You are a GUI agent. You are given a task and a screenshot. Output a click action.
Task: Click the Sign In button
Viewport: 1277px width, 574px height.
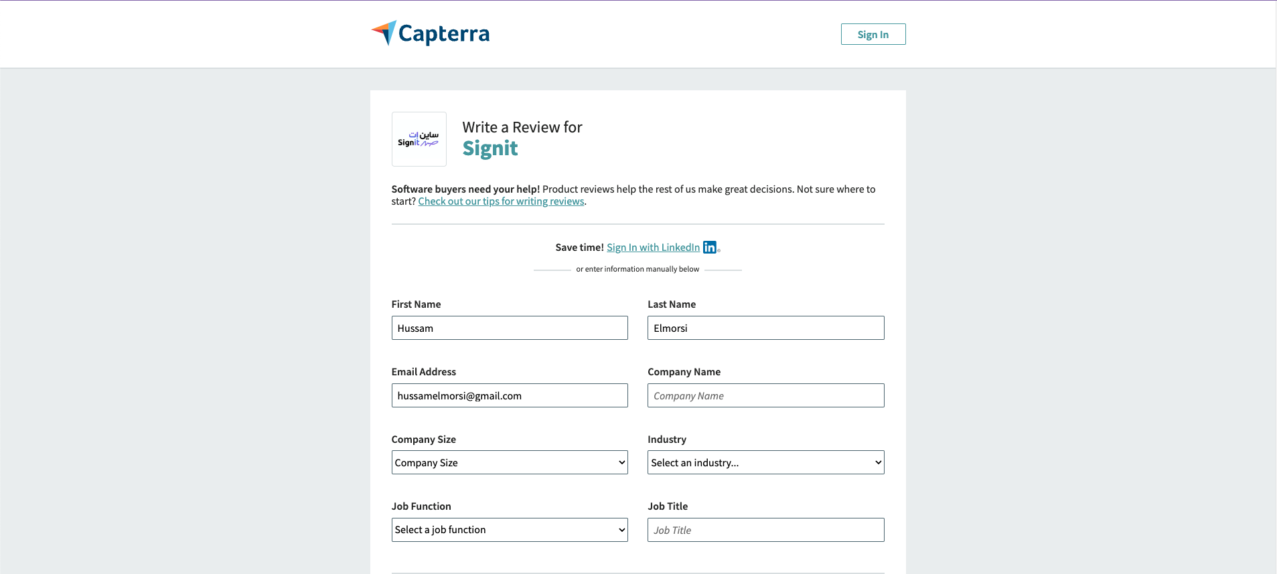coord(873,33)
